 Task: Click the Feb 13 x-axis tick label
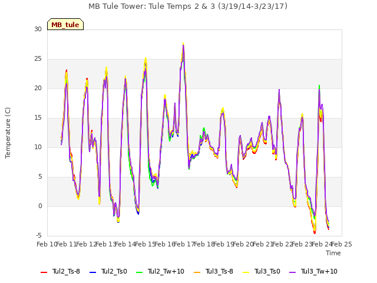(105, 244)
